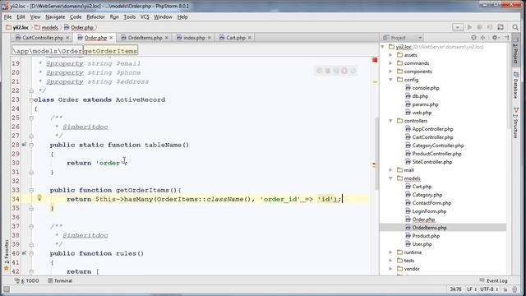This screenshot has height=296, width=526.
Task: Fold the getOrderItems function on line 33
Action: [31, 190]
